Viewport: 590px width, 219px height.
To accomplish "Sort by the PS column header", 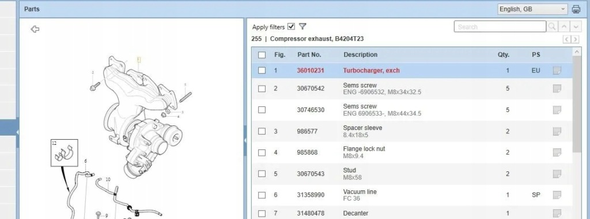I will pyautogui.click(x=536, y=55).
